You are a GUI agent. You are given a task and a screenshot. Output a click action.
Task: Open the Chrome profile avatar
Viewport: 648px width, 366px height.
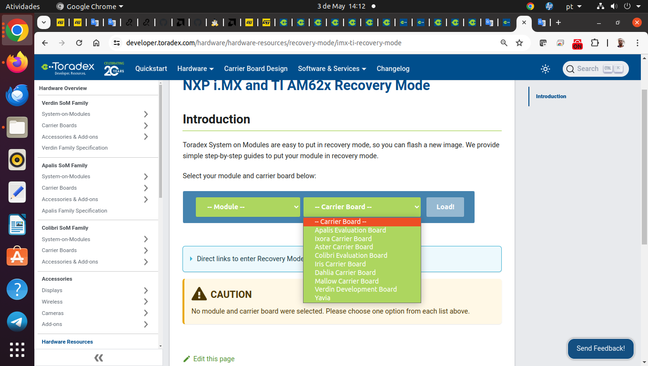pos(620,43)
